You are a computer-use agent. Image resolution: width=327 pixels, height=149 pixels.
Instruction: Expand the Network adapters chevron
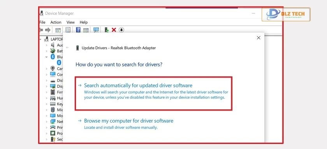[46, 121]
